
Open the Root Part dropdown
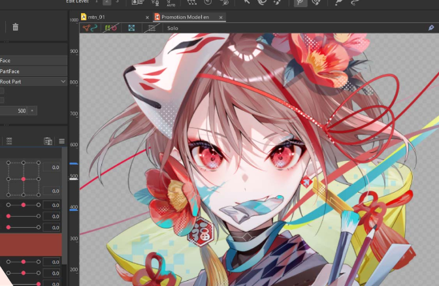[x=33, y=82]
